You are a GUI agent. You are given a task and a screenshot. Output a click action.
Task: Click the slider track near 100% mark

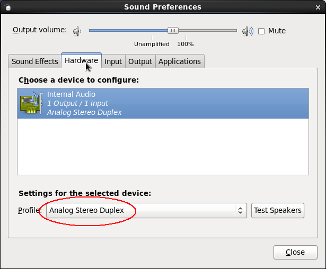pyautogui.click(x=186, y=31)
